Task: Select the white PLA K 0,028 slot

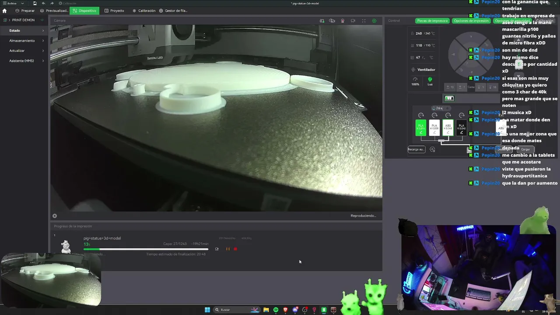Action: click(x=434, y=128)
